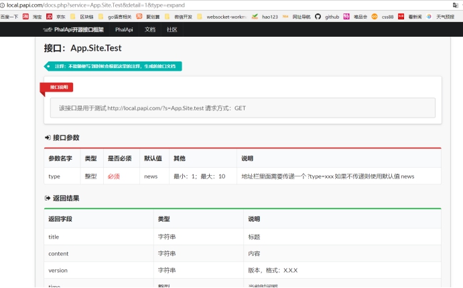Viewport: 463px width, 288px height.
Task: Open the 天气预报 bookmark icon
Action: (429, 17)
